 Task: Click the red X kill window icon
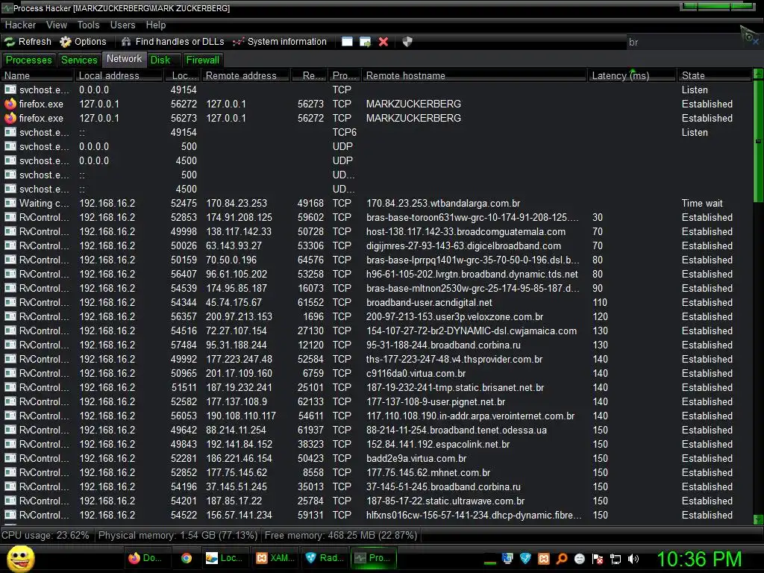click(x=383, y=42)
